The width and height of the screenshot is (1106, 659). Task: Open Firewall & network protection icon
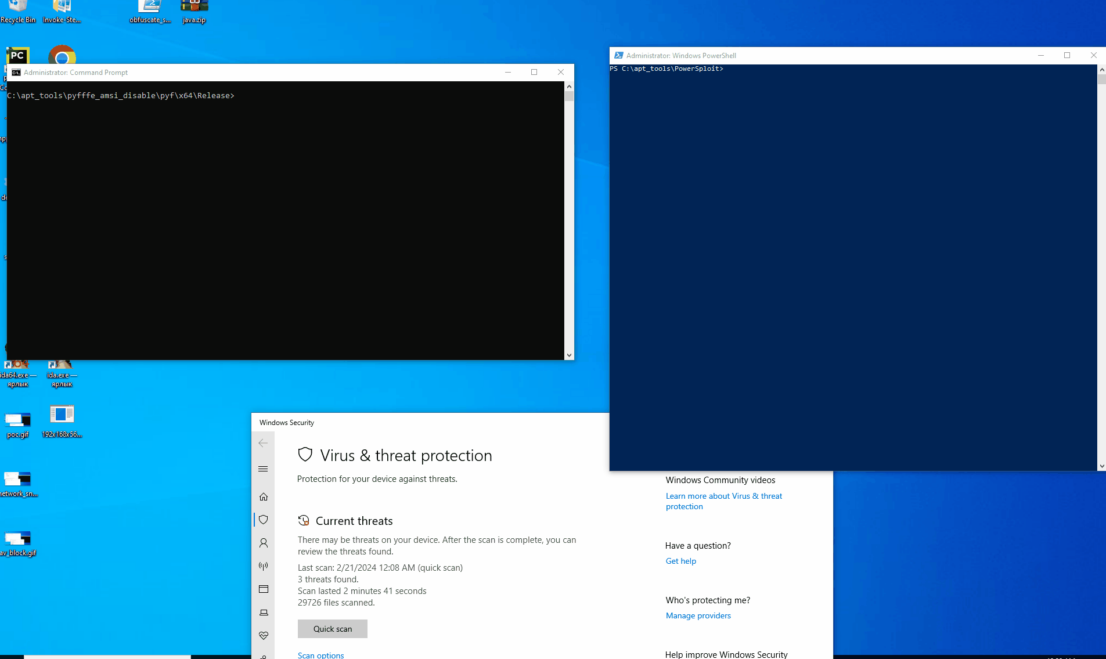click(264, 566)
